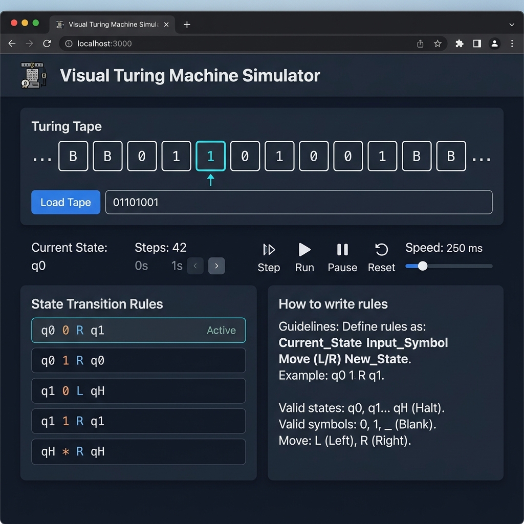
Task: Click Load Tape button
Action: [66, 202]
